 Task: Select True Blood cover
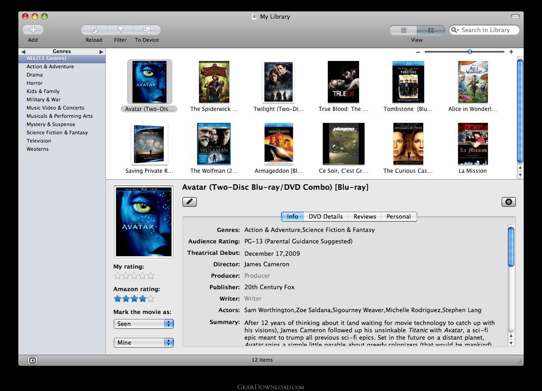pyautogui.click(x=343, y=82)
